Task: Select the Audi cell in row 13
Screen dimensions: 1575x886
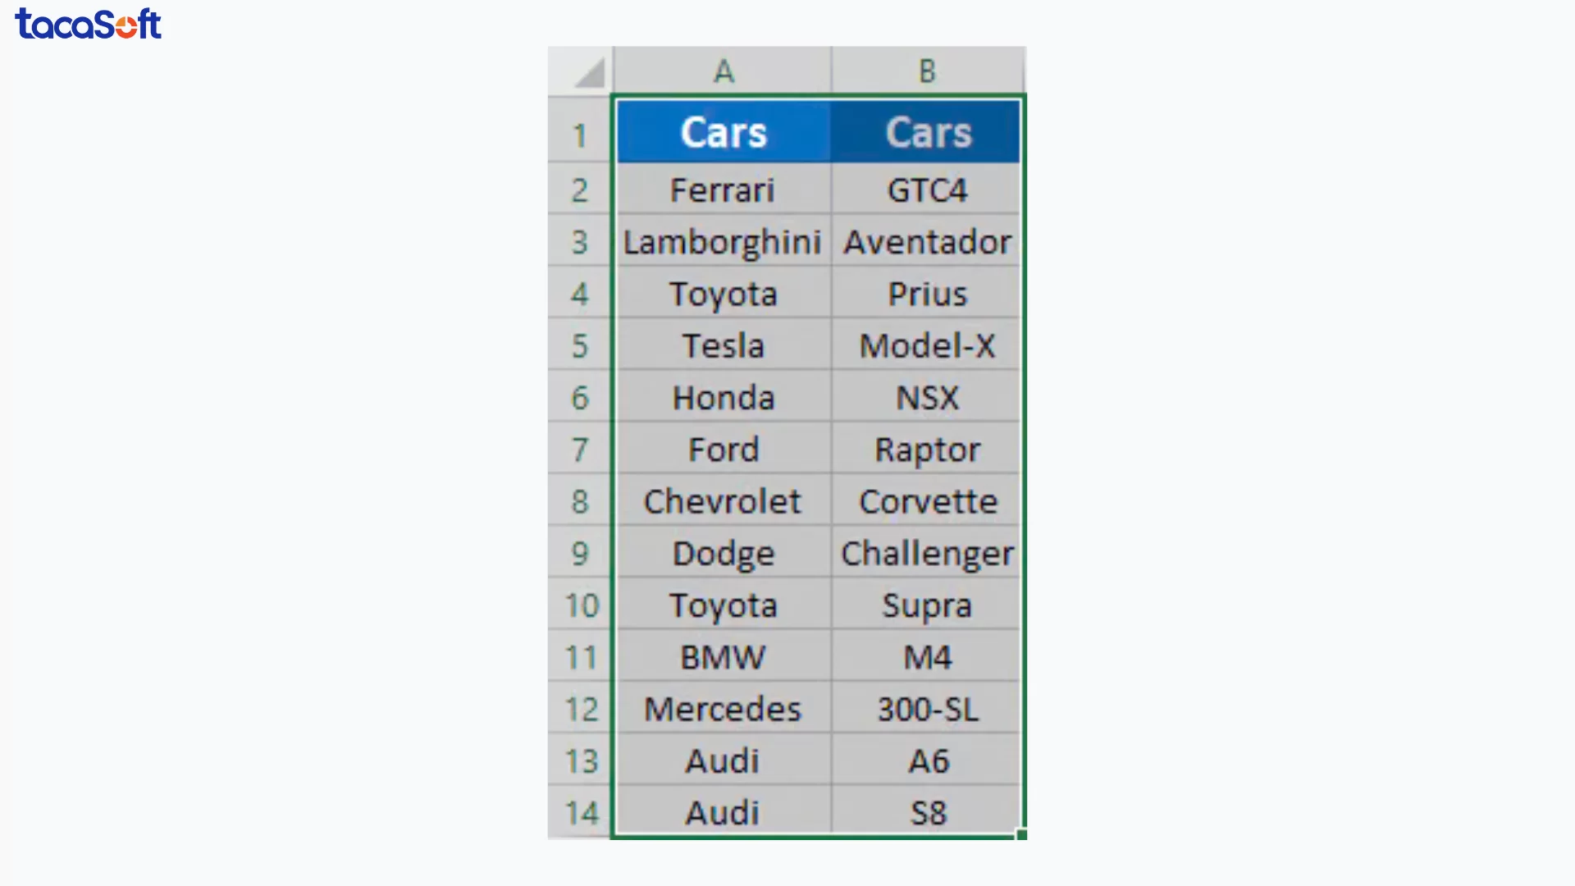Action: pyautogui.click(x=724, y=760)
